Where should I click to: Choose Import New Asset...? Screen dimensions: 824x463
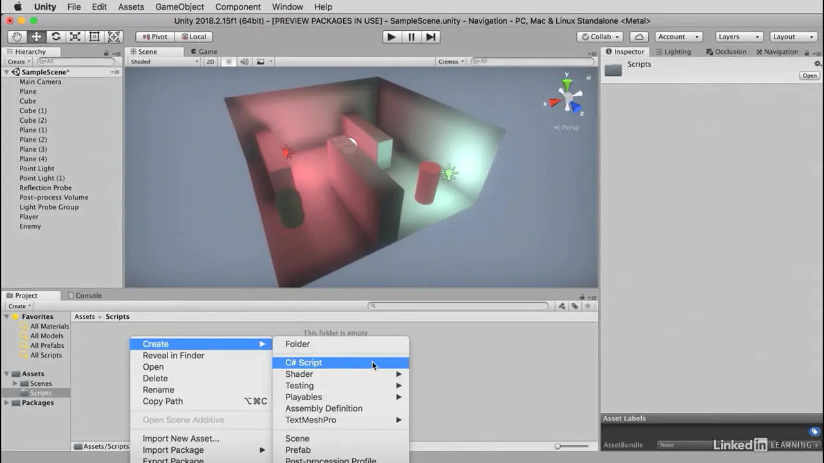point(201,439)
